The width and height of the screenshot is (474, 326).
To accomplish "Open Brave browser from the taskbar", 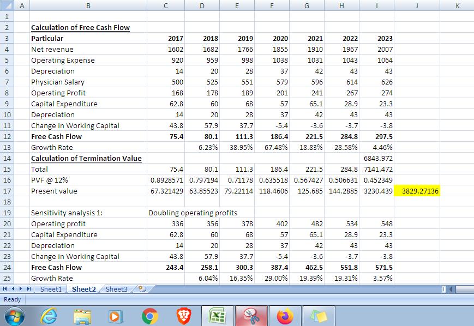I will tap(184, 316).
